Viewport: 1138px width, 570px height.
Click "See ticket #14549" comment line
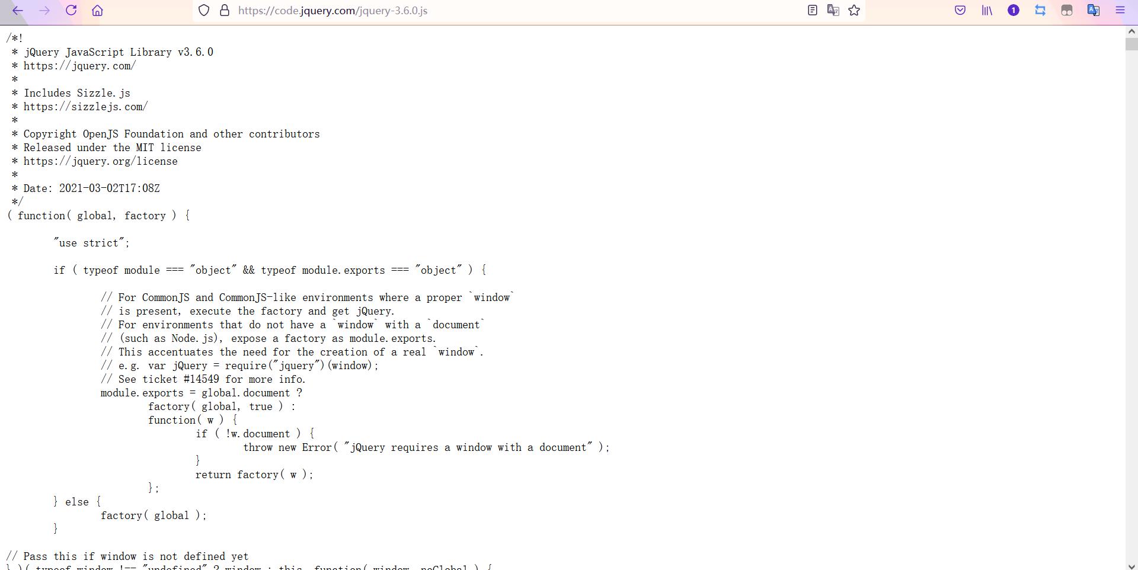[203, 379]
